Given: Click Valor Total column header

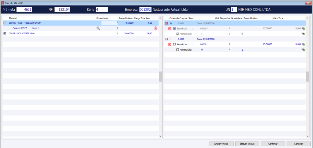Looking at the screenshot, I should point(286,18).
